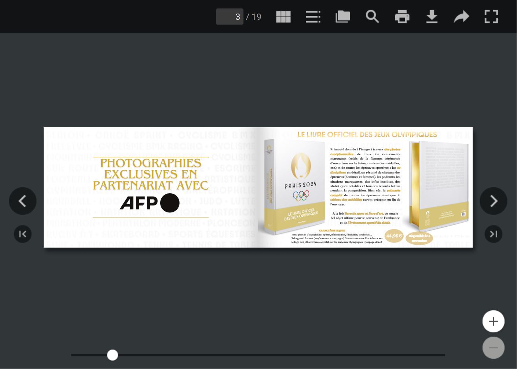The height and width of the screenshot is (369, 517).
Task: Jump to the last page
Action: [494, 234]
